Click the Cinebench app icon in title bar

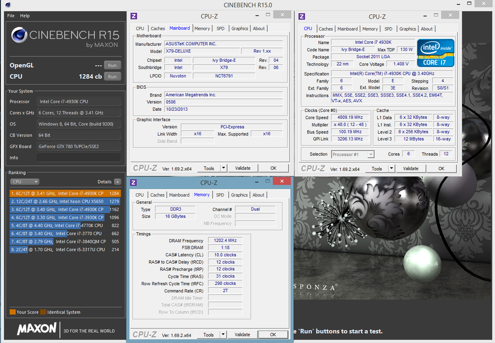point(8,5)
